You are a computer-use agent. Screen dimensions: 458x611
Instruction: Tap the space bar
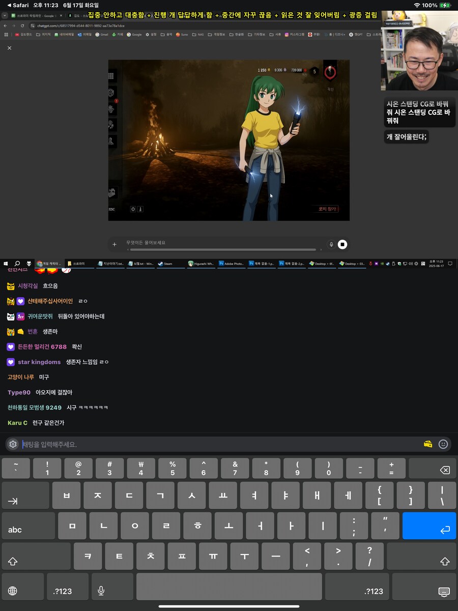(229, 587)
